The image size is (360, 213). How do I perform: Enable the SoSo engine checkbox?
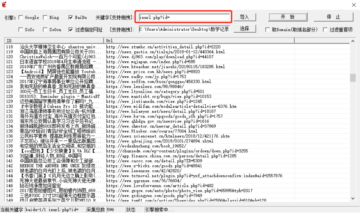21,30
